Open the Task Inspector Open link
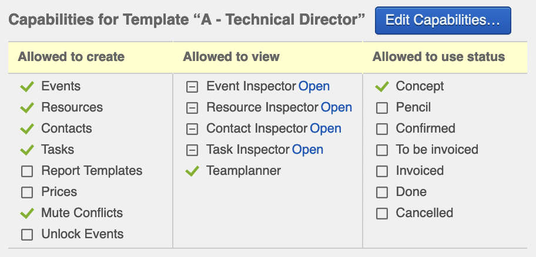 [307, 150]
